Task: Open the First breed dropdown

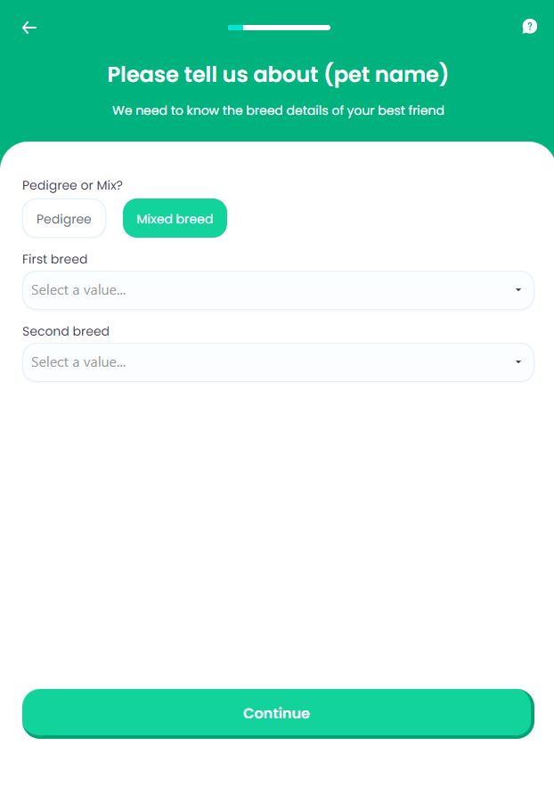Action: 267,290
